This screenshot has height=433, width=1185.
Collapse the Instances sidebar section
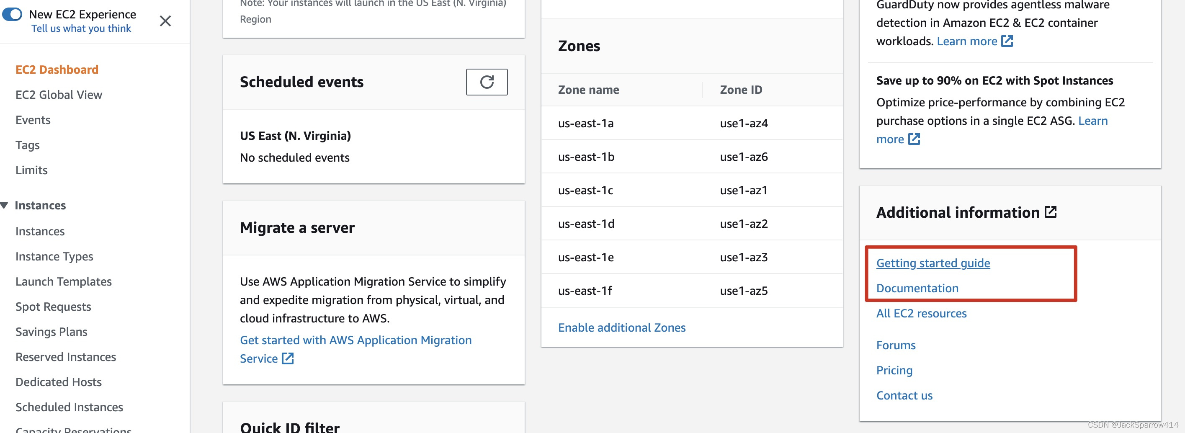point(5,205)
